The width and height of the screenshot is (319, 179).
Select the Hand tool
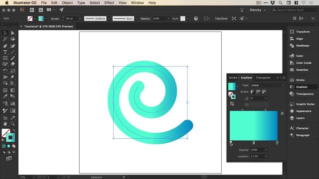pos(5,124)
